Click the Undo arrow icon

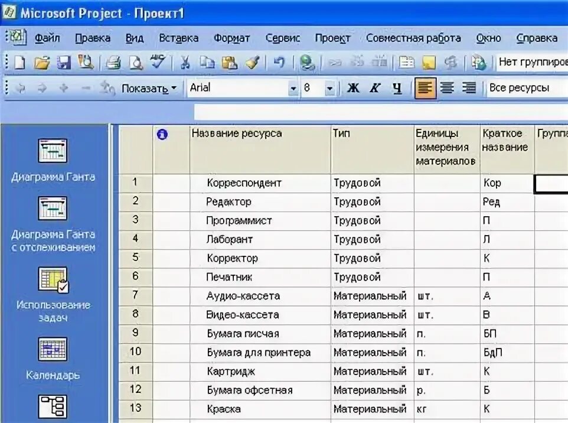pyautogui.click(x=279, y=63)
